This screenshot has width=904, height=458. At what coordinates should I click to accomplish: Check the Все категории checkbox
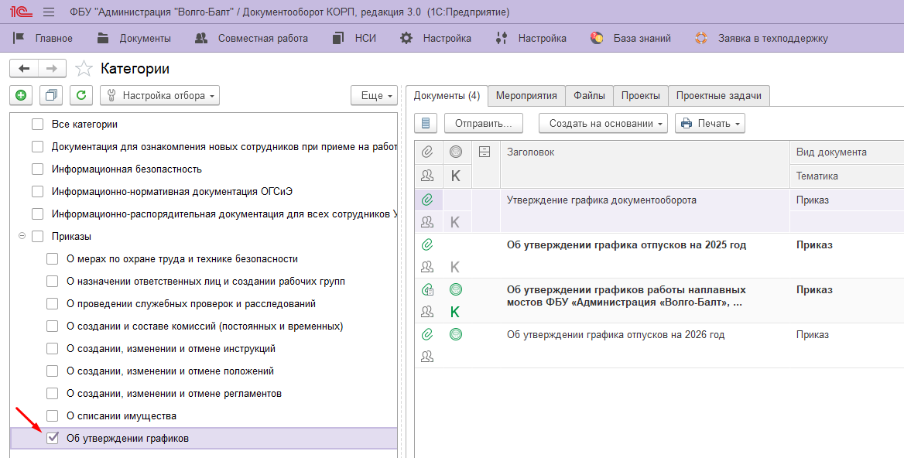[x=37, y=124]
